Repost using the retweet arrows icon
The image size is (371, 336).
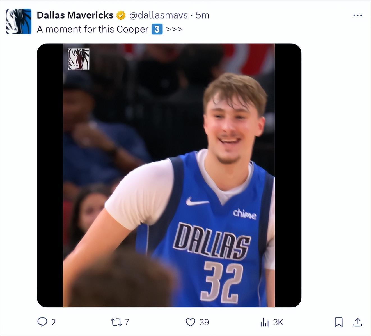pos(116,322)
